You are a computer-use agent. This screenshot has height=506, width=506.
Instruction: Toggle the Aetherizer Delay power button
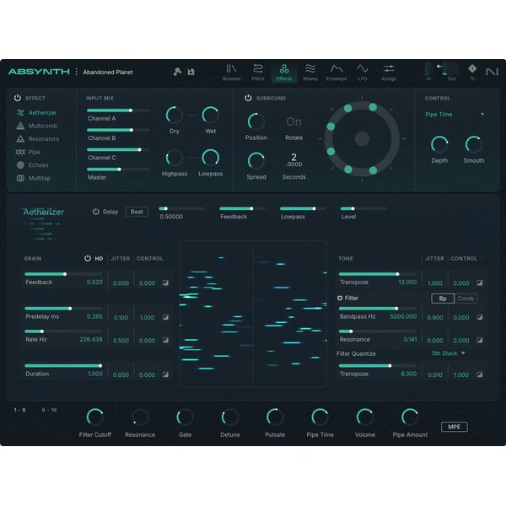point(96,212)
